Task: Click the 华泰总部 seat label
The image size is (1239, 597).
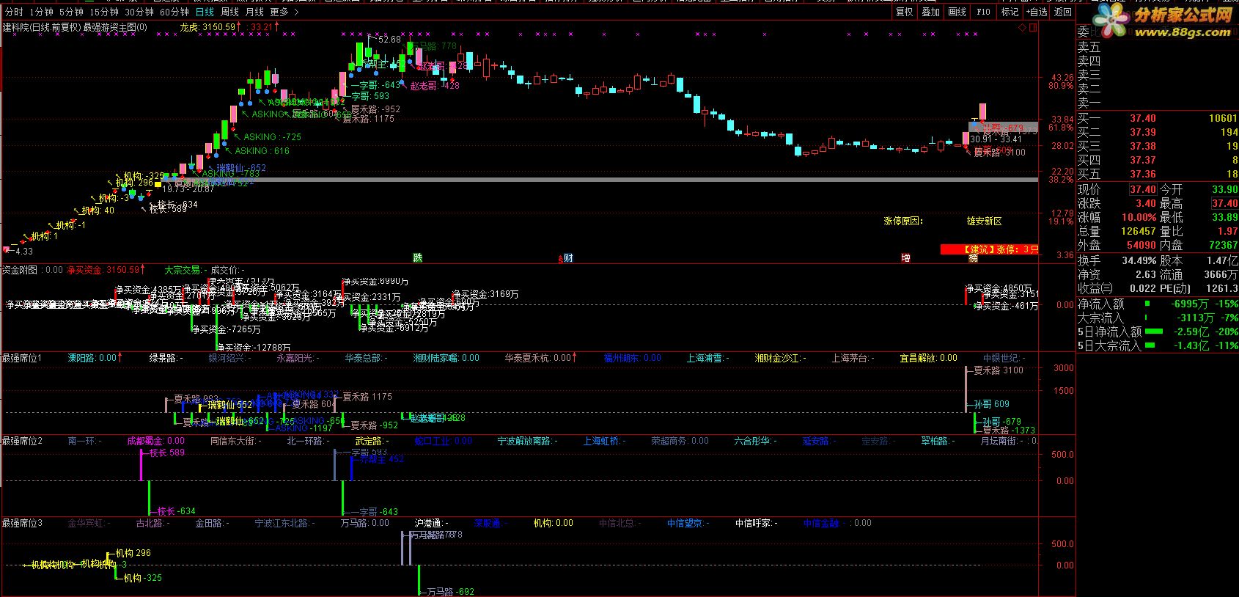Action: click(364, 358)
